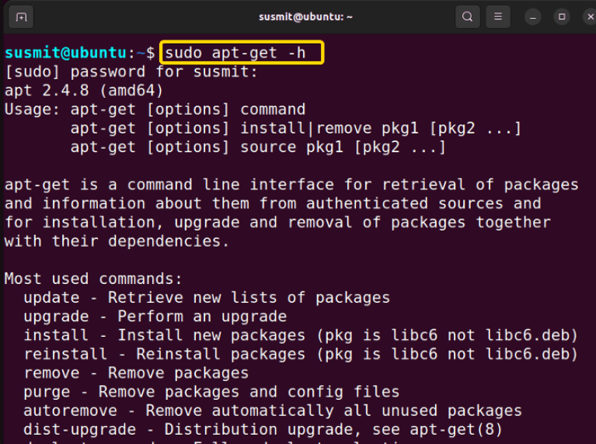Click the typed command sudo apt-get -h

(235, 53)
